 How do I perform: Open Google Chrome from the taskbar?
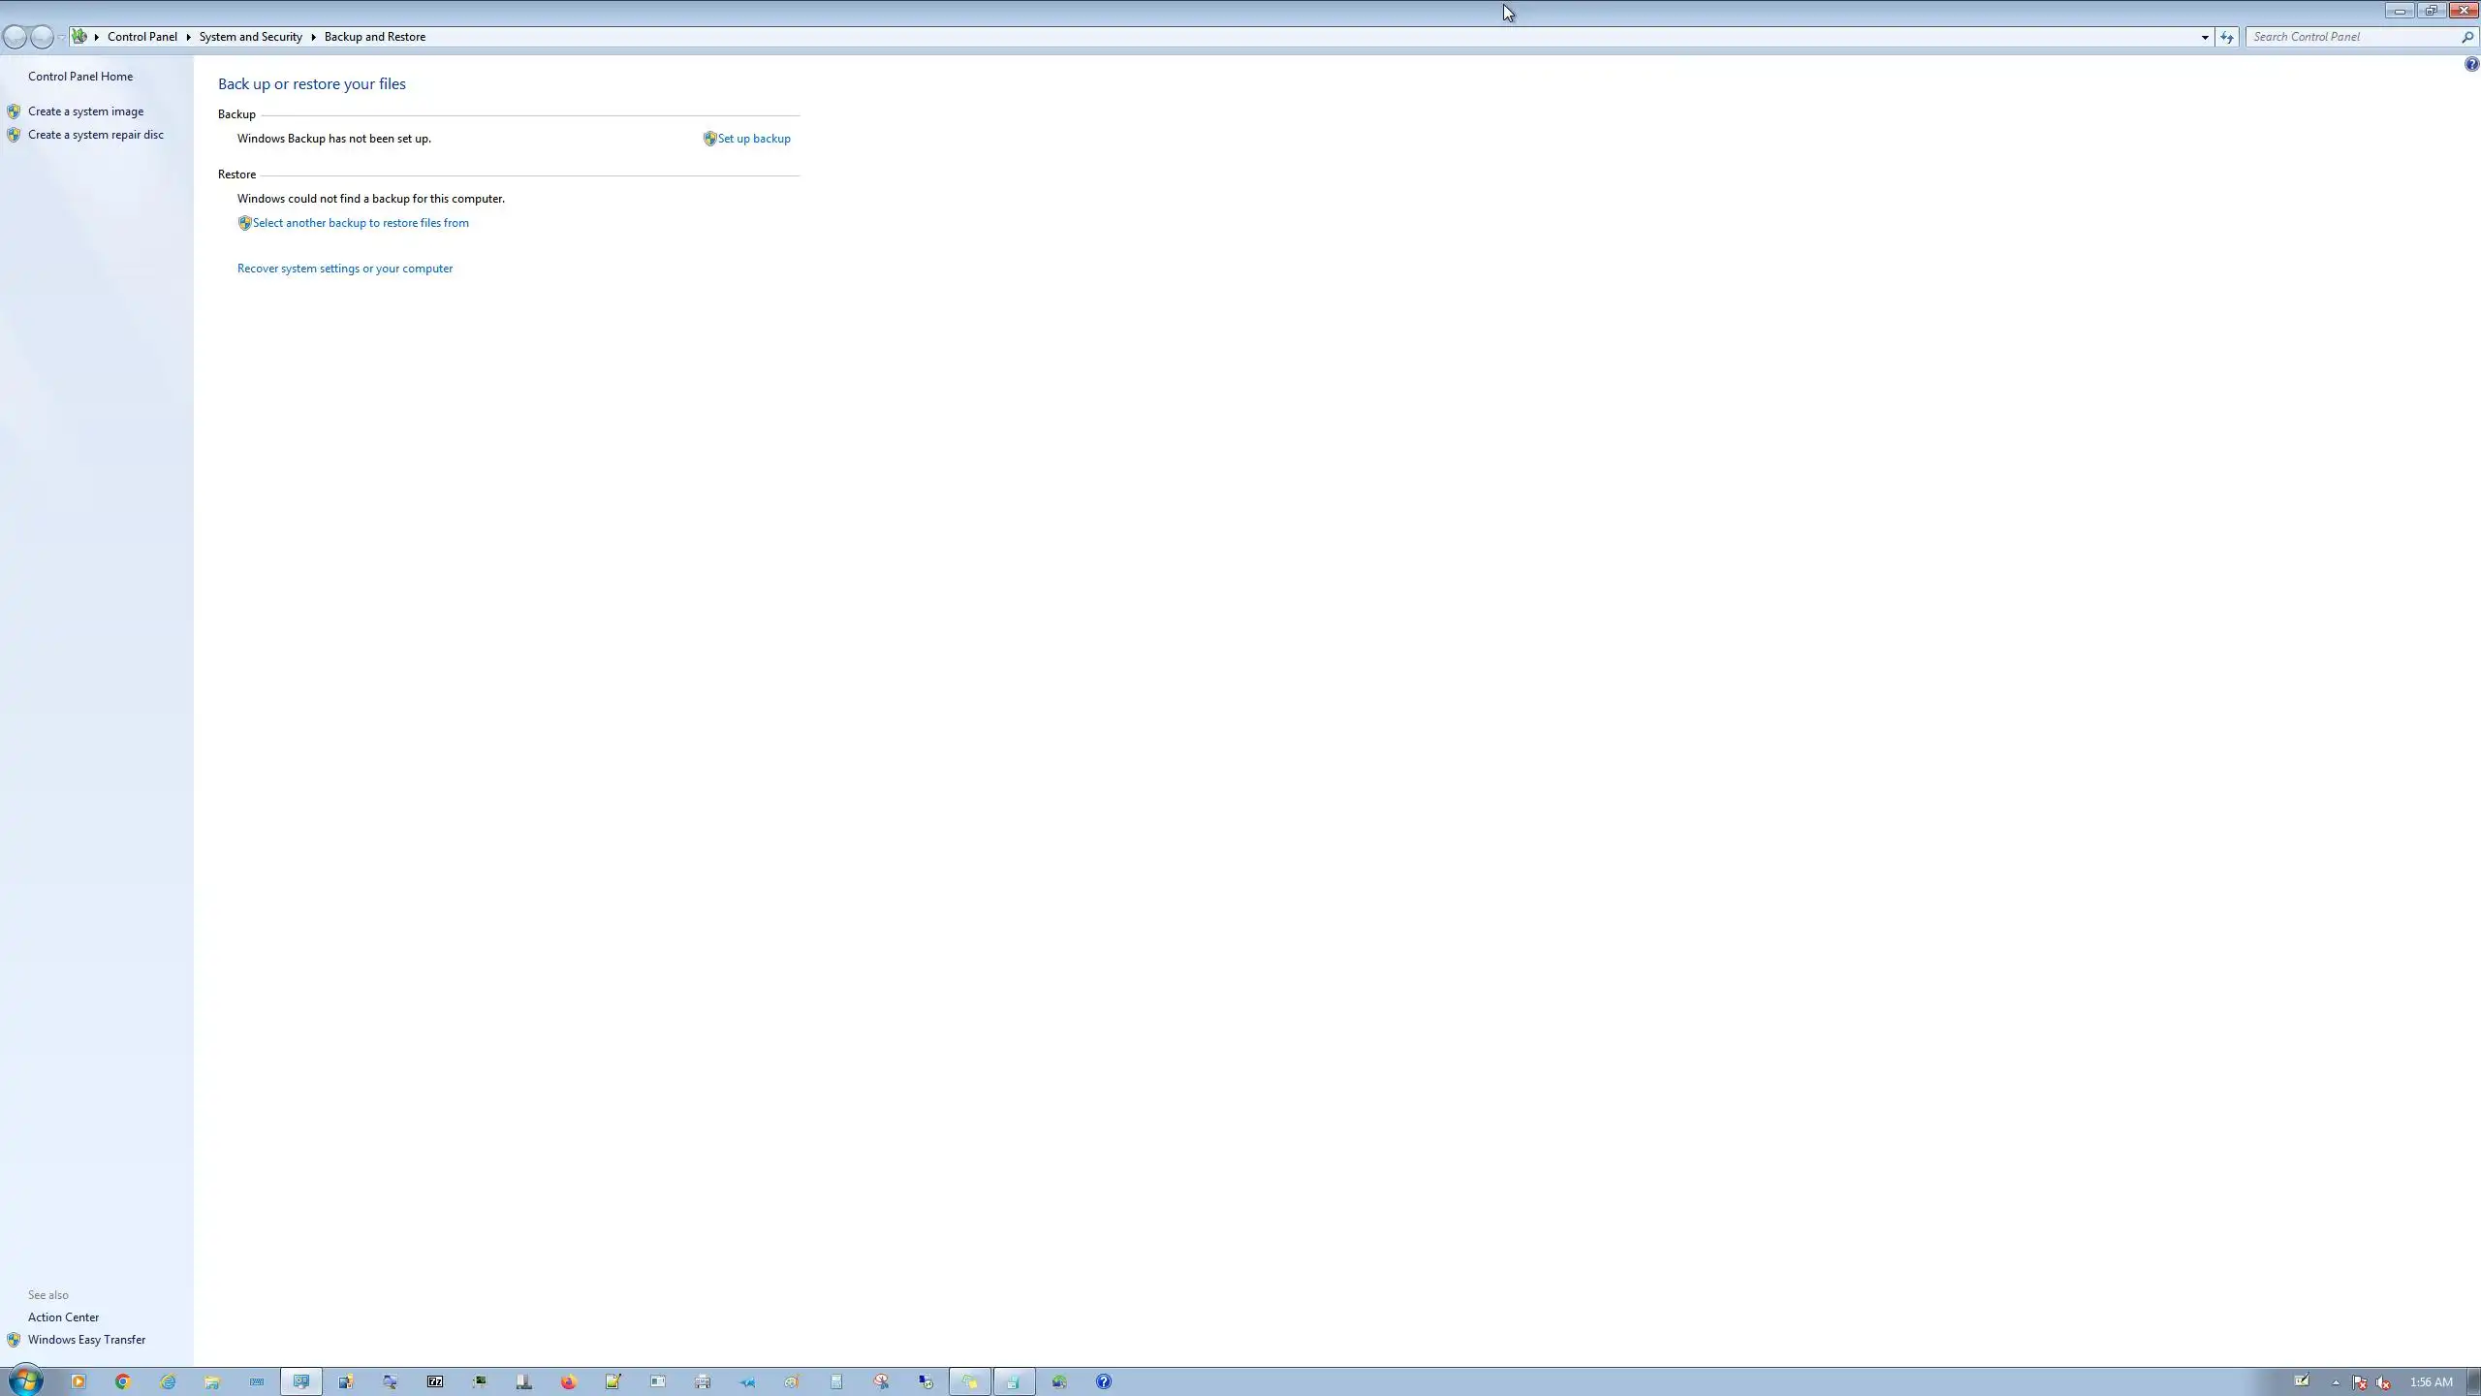click(122, 1381)
